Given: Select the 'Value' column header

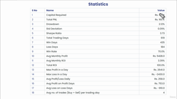Looking at the screenshot, I should pos(161,10).
